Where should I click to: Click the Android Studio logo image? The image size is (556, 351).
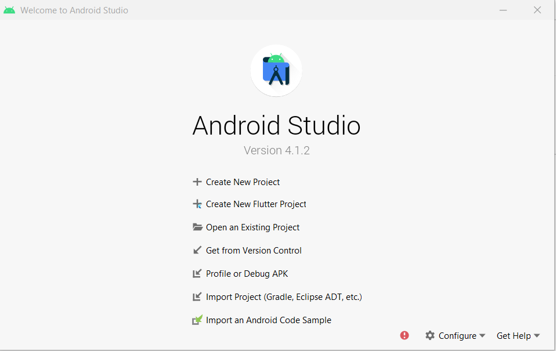point(276,70)
